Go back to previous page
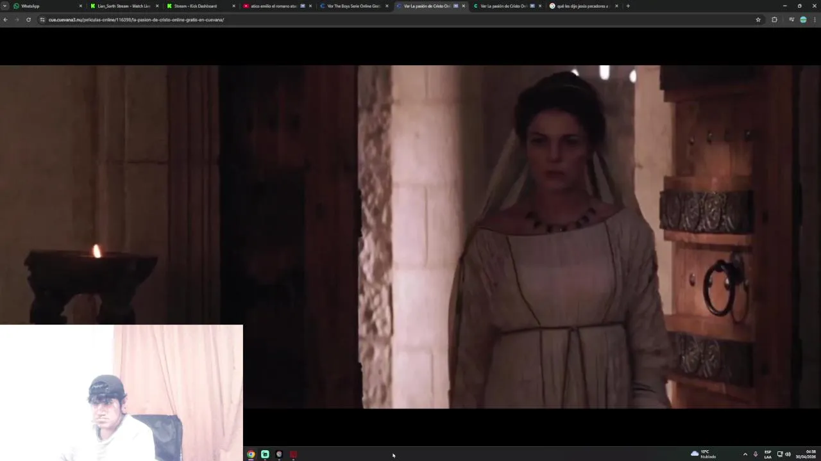821x461 pixels. (x=5, y=20)
